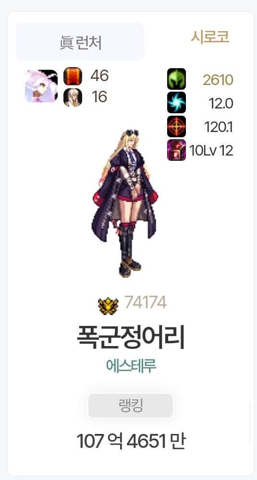Select the red banner icon beside 46

coord(73,76)
